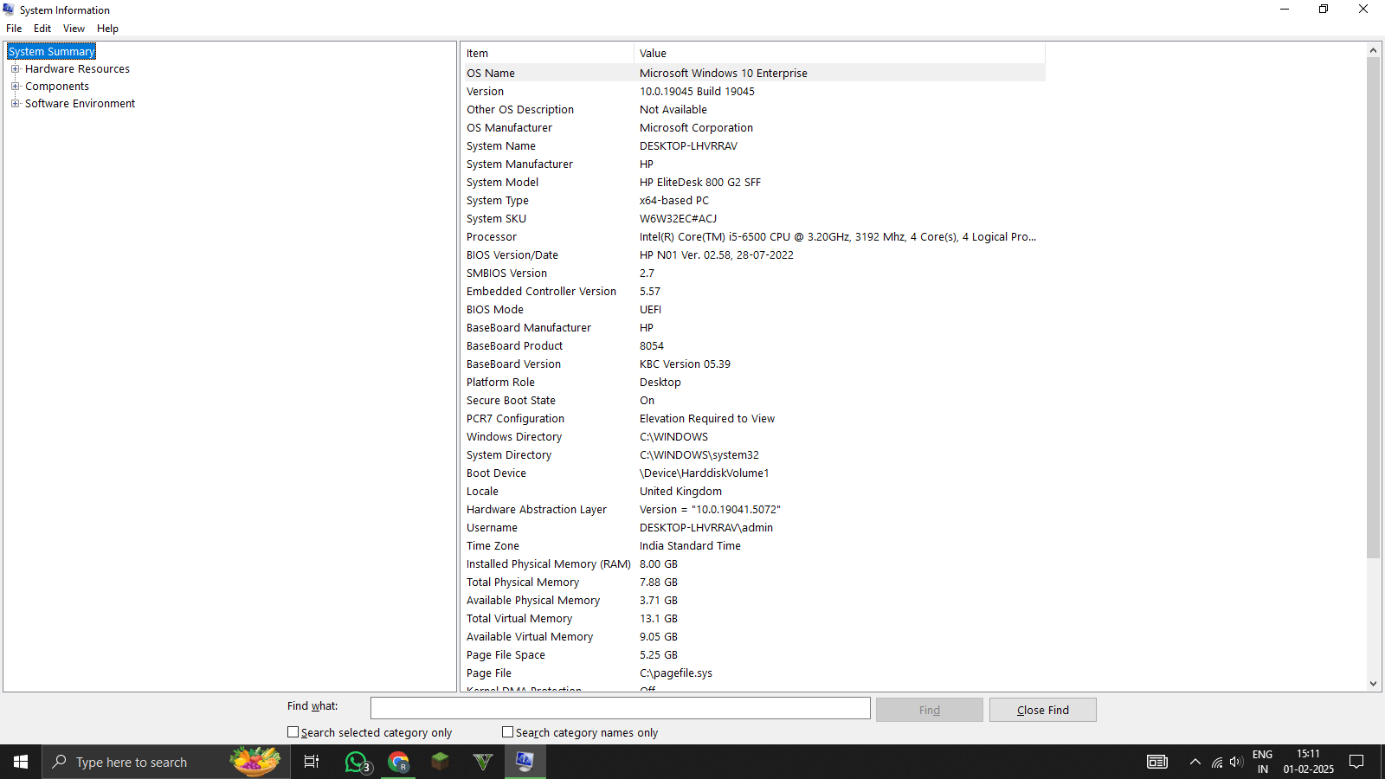The height and width of the screenshot is (779, 1385).
Task: Click the Find what input field
Action: click(x=620, y=708)
